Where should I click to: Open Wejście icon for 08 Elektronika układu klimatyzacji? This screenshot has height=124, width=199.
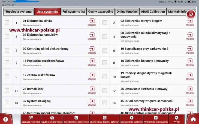[190, 36]
